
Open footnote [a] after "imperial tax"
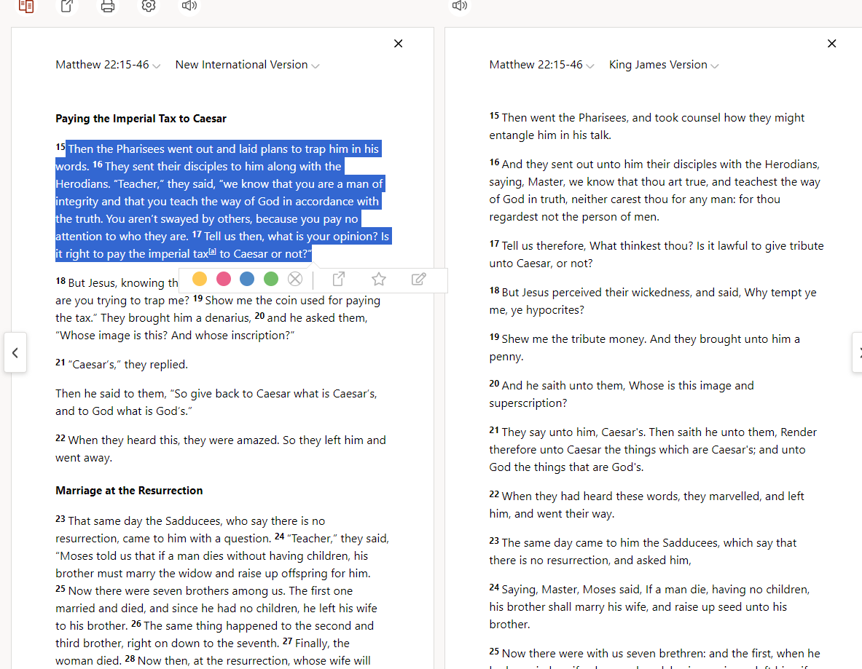click(x=212, y=252)
